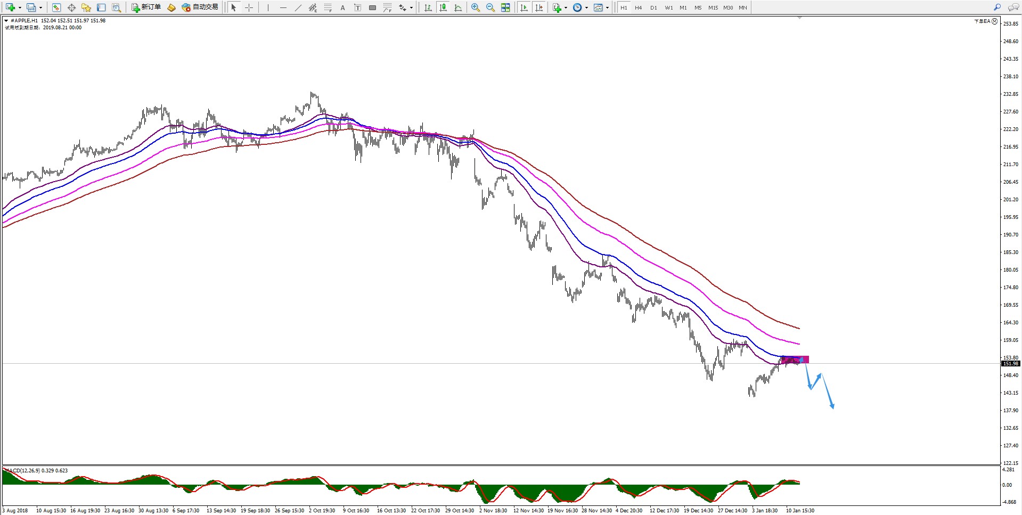Screen dimensions: 1022x515
Task: Open the search magnifier at top right
Action: pos(997,7)
